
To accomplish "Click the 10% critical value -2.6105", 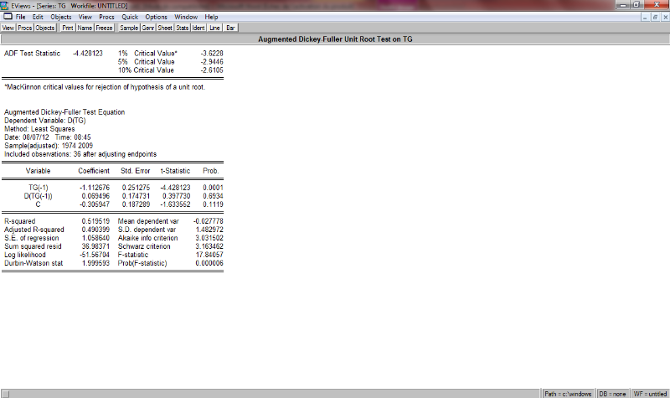I will point(212,70).
